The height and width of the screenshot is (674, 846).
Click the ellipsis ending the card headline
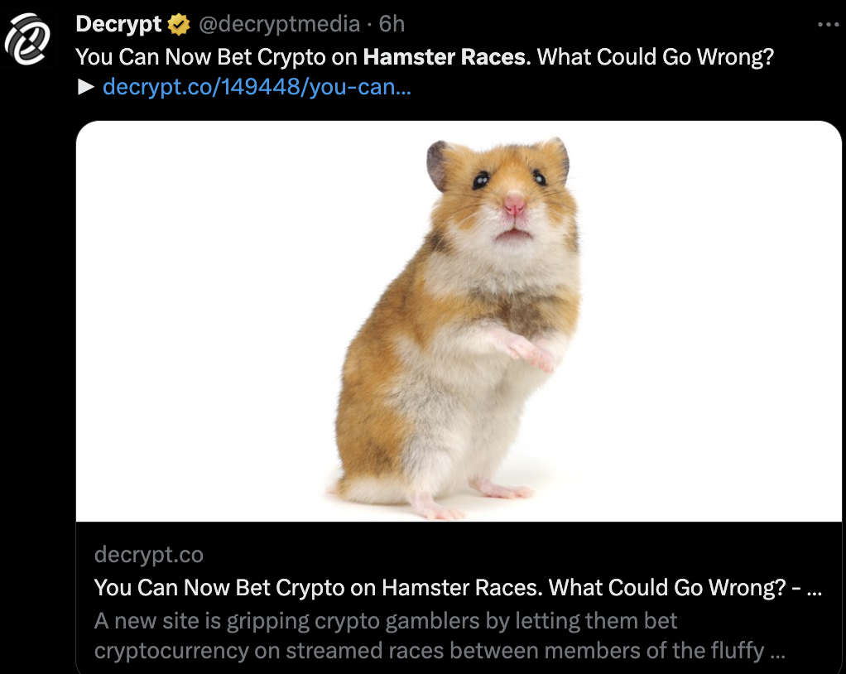[814, 590]
